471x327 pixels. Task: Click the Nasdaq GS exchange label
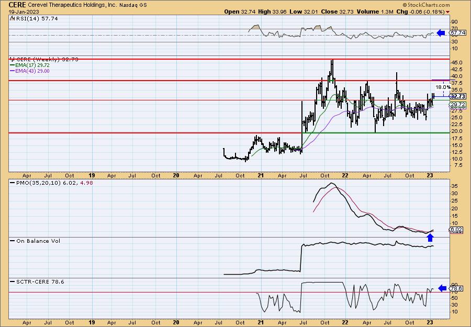(x=133, y=5)
